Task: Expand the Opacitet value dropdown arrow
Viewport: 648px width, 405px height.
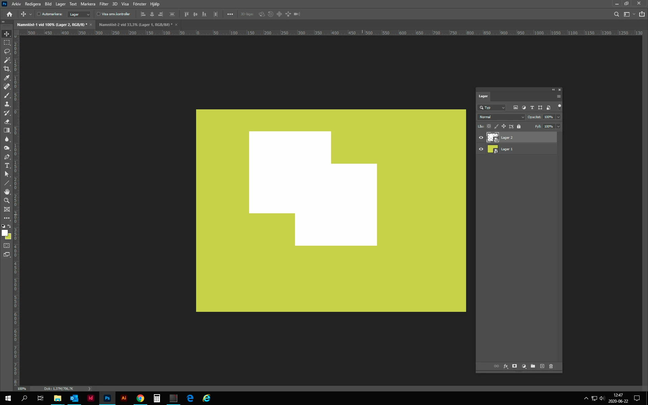Action: click(x=558, y=117)
